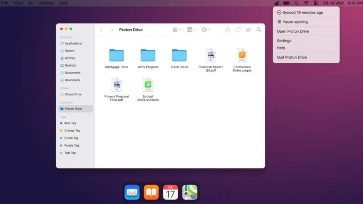Viewport: 363px width, 204px height.
Task: Open the Mail app in the Dock
Action: point(132,192)
